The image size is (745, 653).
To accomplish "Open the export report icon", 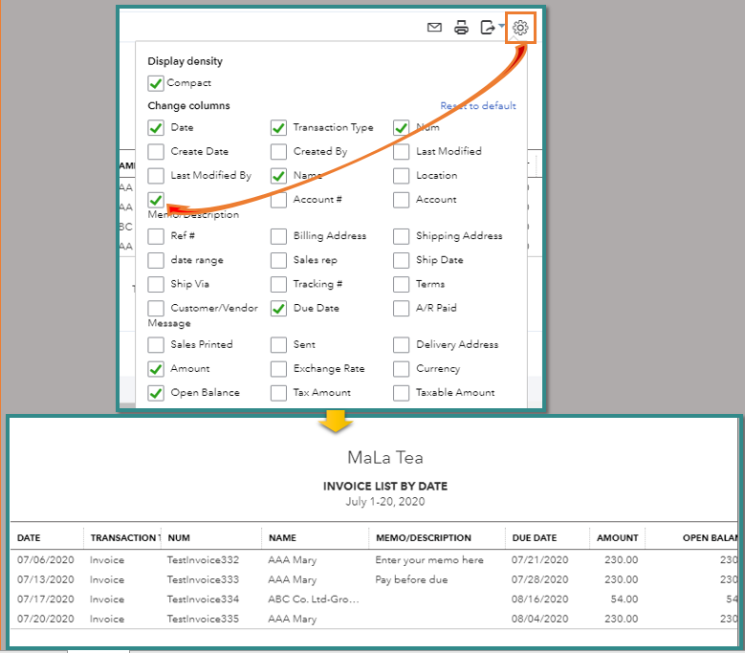I will [488, 28].
